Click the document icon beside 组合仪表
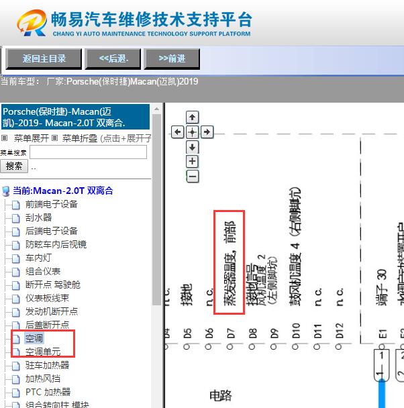 [x=16, y=272]
